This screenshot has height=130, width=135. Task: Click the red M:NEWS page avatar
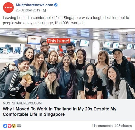click(8, 8)
